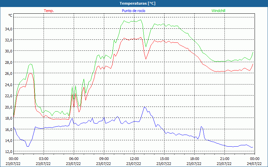Click the '12,0' y-axis value
Viewport: 268px width, 167px height.
9,152
